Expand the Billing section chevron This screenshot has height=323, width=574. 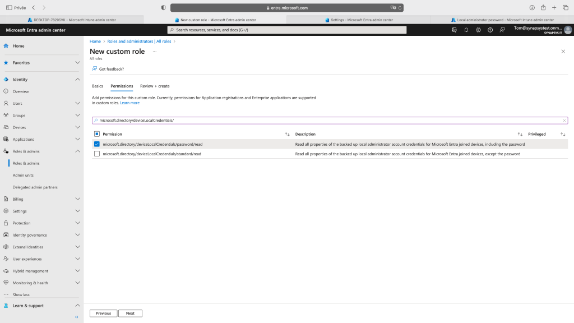point(77,199)
